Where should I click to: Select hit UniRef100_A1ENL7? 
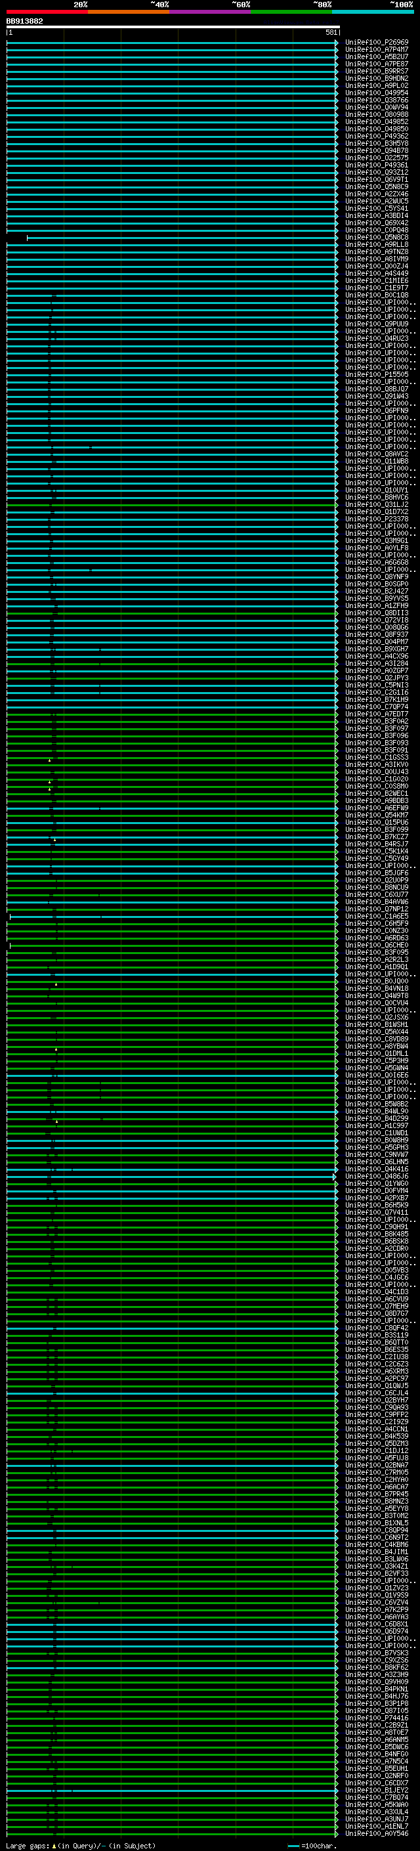376,1827
